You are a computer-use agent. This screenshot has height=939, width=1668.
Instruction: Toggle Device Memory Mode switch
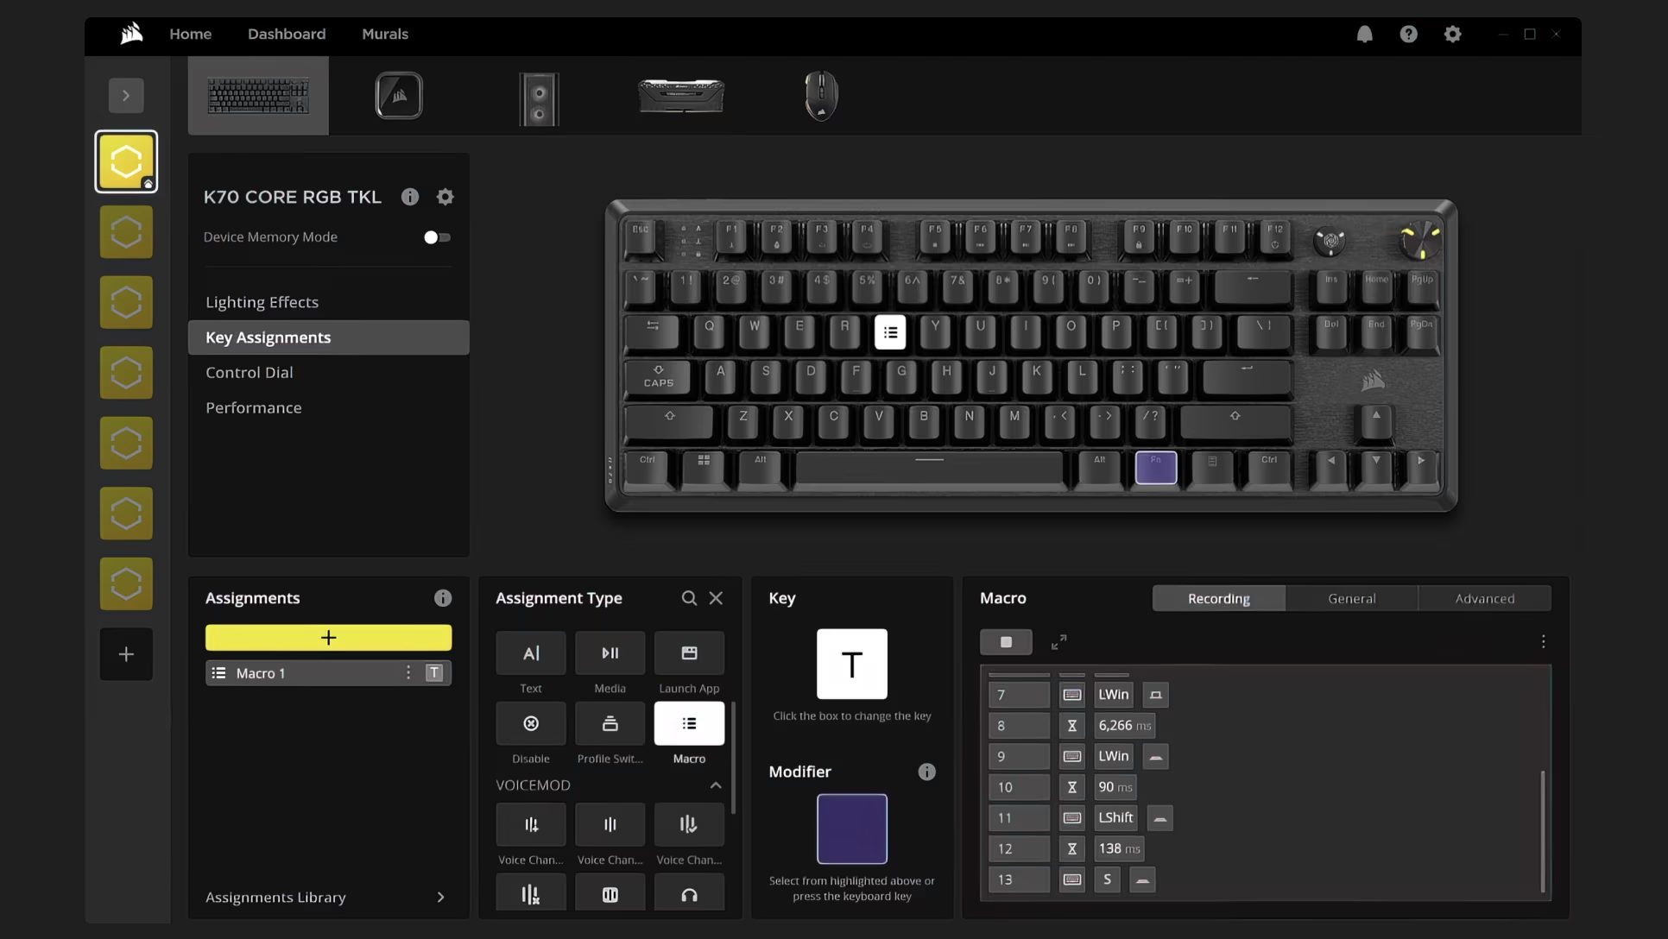(x=437, y=237)
